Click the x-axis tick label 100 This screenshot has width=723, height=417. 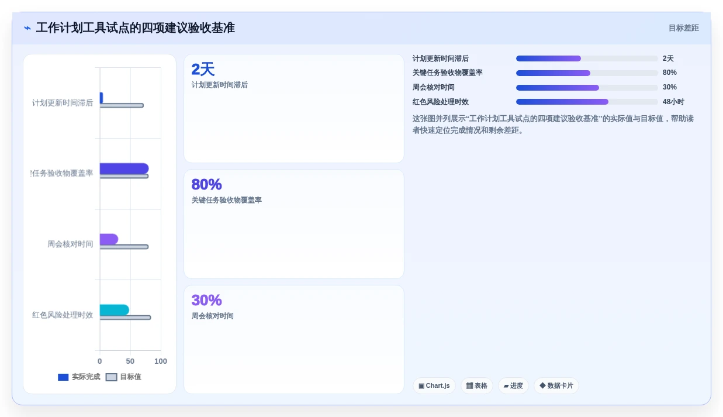click(x=161, y=361)
